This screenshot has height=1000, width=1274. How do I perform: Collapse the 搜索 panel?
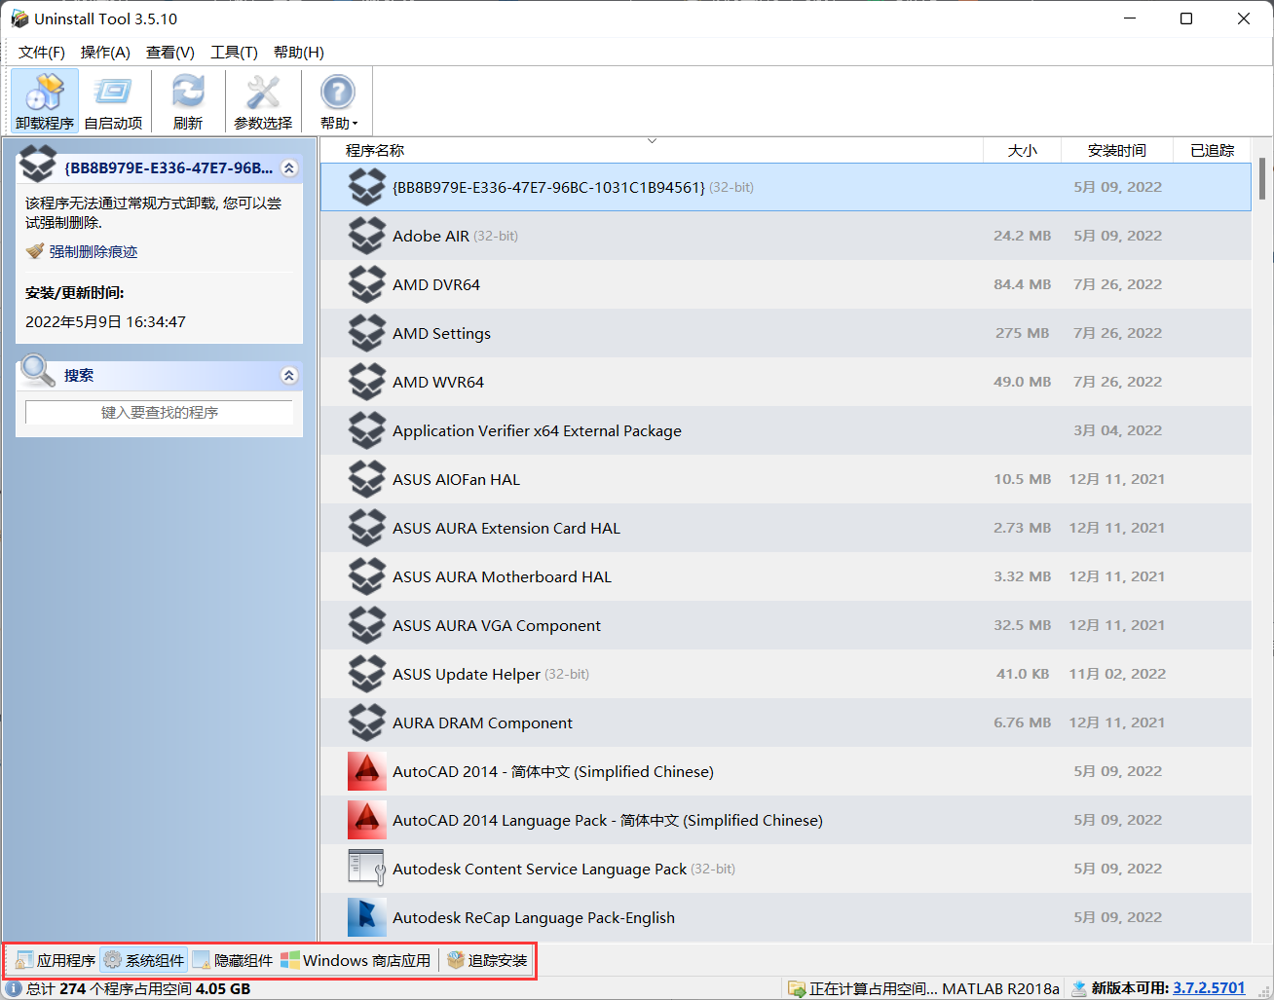click(x=288, y=375)
